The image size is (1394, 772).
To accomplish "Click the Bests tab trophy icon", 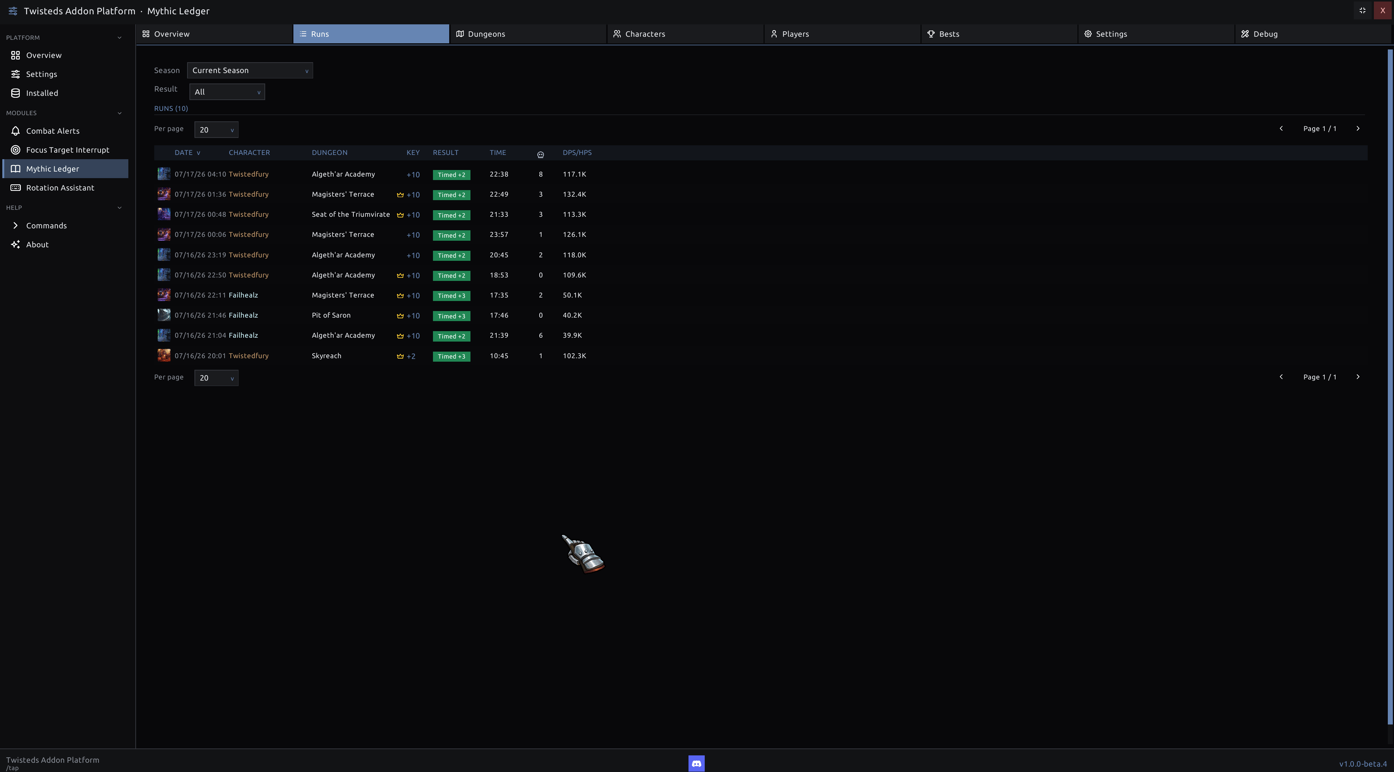I will 931,34.
